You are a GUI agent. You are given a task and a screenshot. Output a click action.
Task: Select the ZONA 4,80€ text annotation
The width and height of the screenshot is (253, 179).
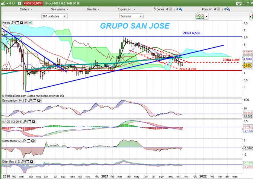(x=231, y=60)
